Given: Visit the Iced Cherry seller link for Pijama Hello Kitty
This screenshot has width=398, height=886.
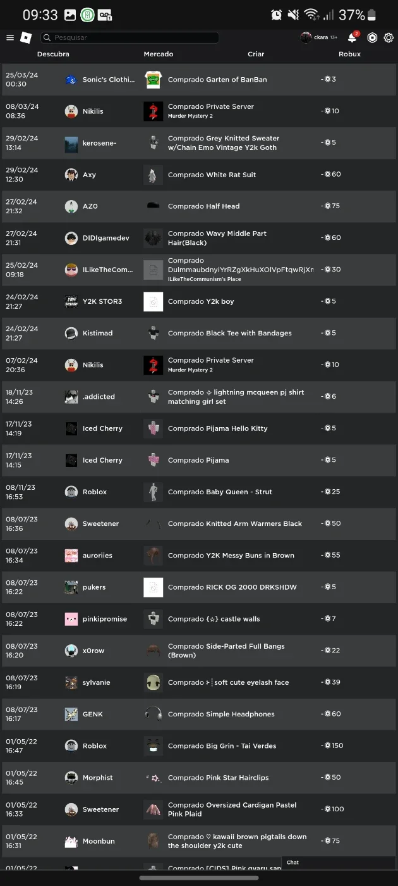Looking at the screenshot, I should click(x=102, y=428).
